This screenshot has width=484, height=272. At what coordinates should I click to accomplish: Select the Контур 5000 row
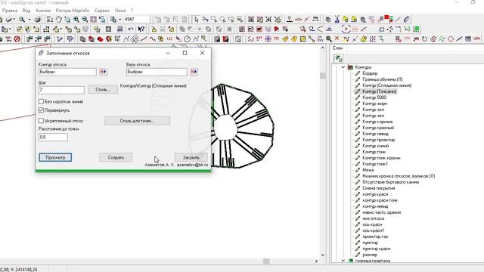(x=374, y=97)
